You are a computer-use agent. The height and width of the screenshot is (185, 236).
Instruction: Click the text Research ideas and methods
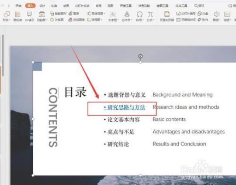[186, 107]
